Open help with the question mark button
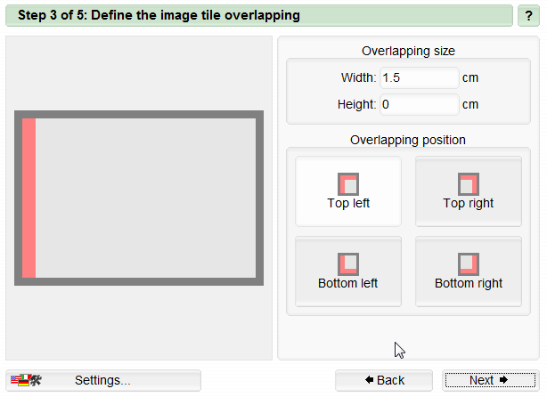The image size is (547, 397). click(x=528, y=15)
